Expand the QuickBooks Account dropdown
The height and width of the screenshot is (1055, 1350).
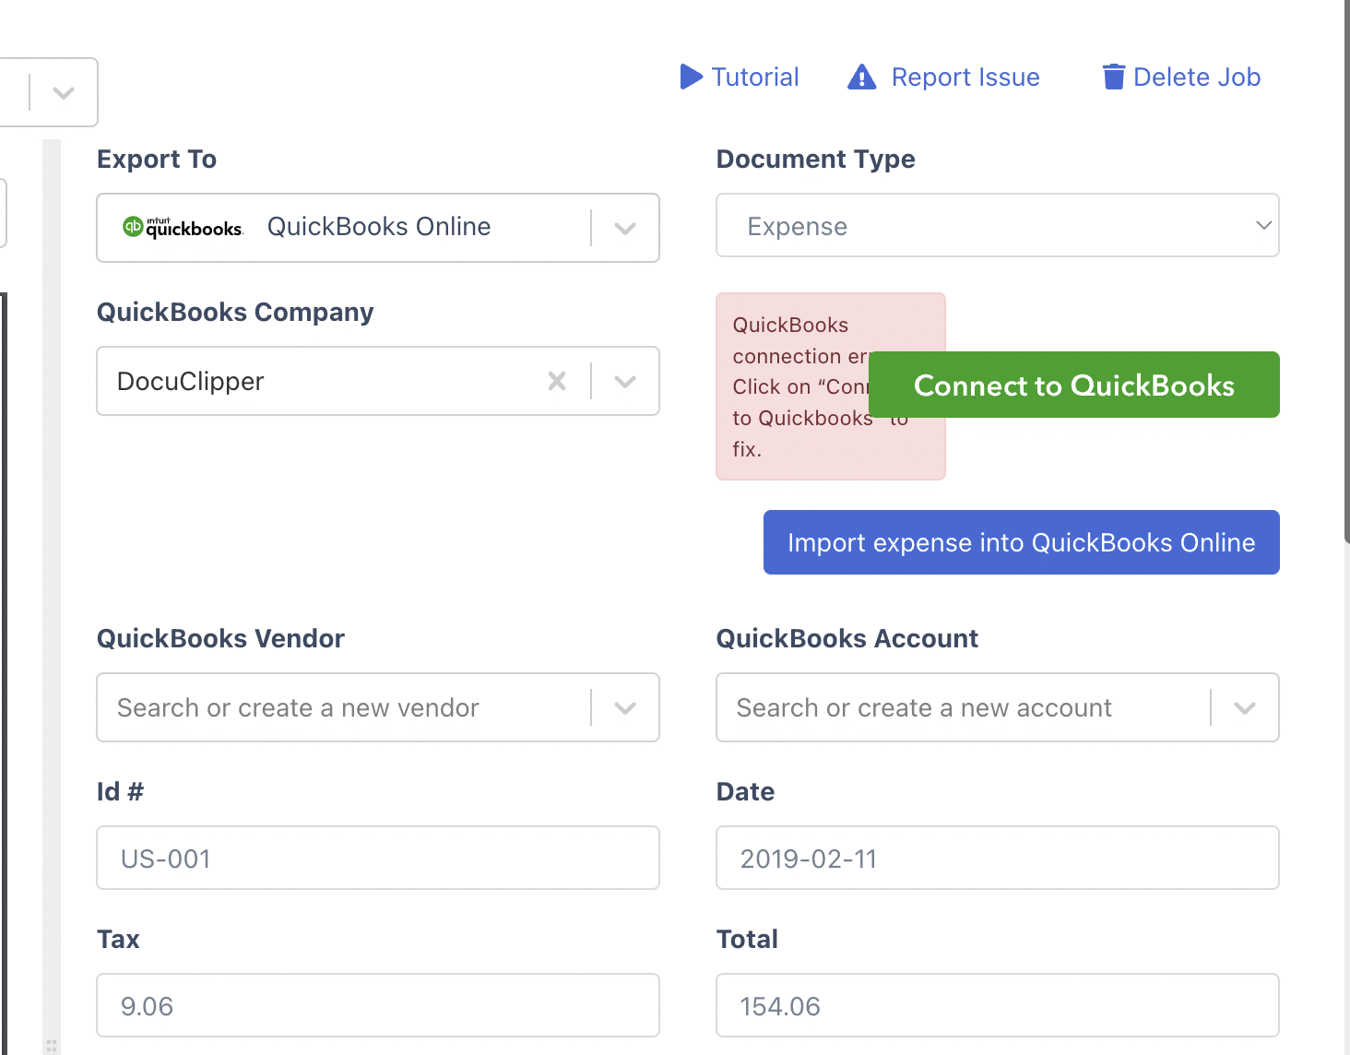tap(1245, 707)
